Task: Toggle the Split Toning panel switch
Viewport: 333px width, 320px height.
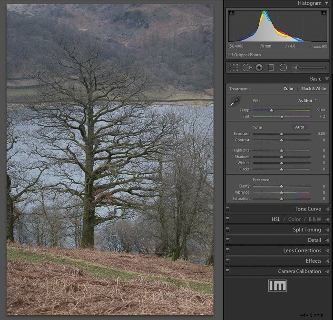Action: coord(227,230)
